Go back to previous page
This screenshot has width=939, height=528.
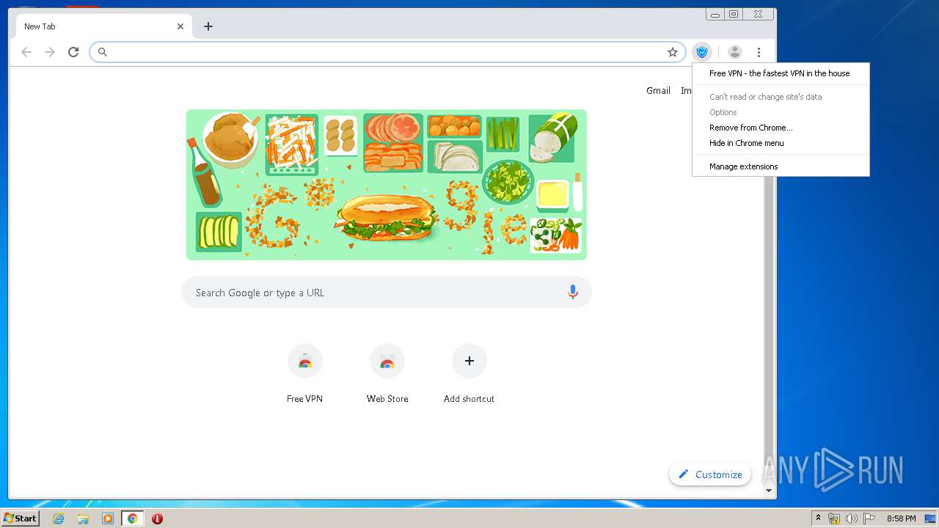[x=26, y=52]
